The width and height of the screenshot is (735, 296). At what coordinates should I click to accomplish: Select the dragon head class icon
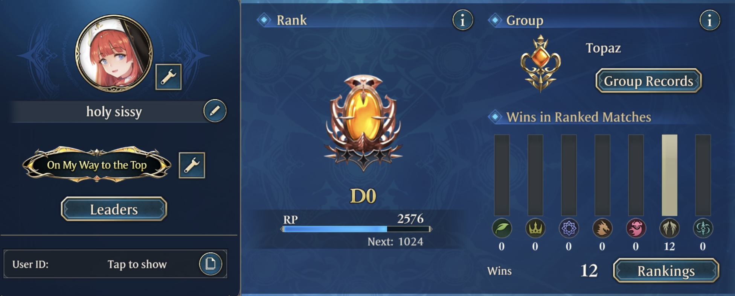[602, 228]
